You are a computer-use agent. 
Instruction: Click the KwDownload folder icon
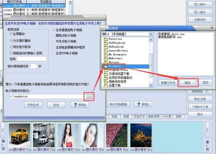[x=106, y=47]
